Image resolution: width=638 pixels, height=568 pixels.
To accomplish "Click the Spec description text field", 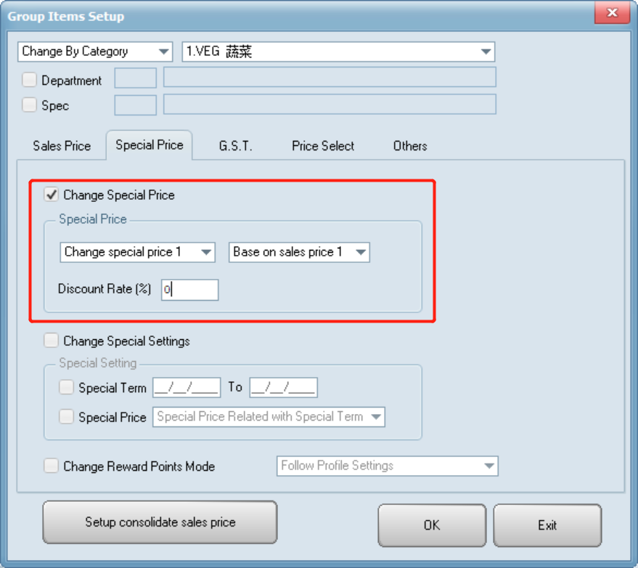I will [x=330, y=105].
